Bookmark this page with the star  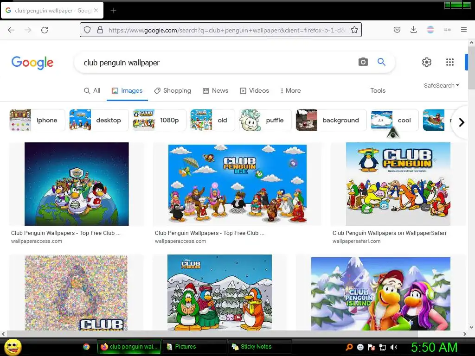tap(354, 30)
